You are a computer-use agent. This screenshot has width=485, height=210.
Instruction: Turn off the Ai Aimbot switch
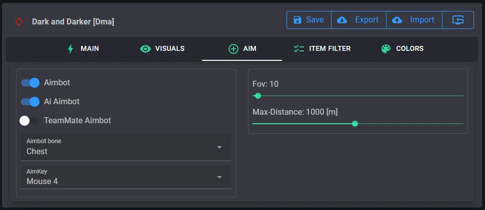click(x=30, y=102)
